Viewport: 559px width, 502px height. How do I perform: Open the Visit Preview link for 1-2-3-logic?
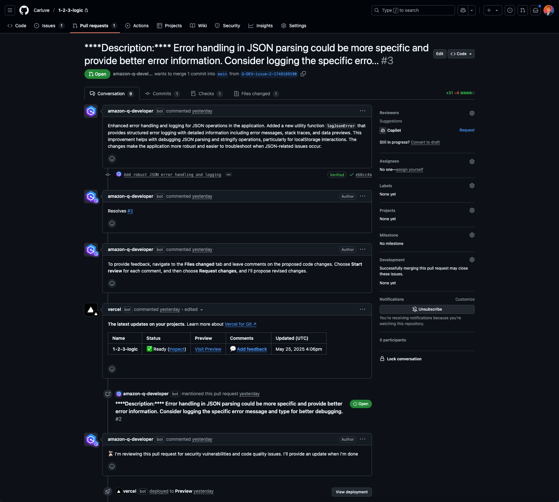click(208, 349)
